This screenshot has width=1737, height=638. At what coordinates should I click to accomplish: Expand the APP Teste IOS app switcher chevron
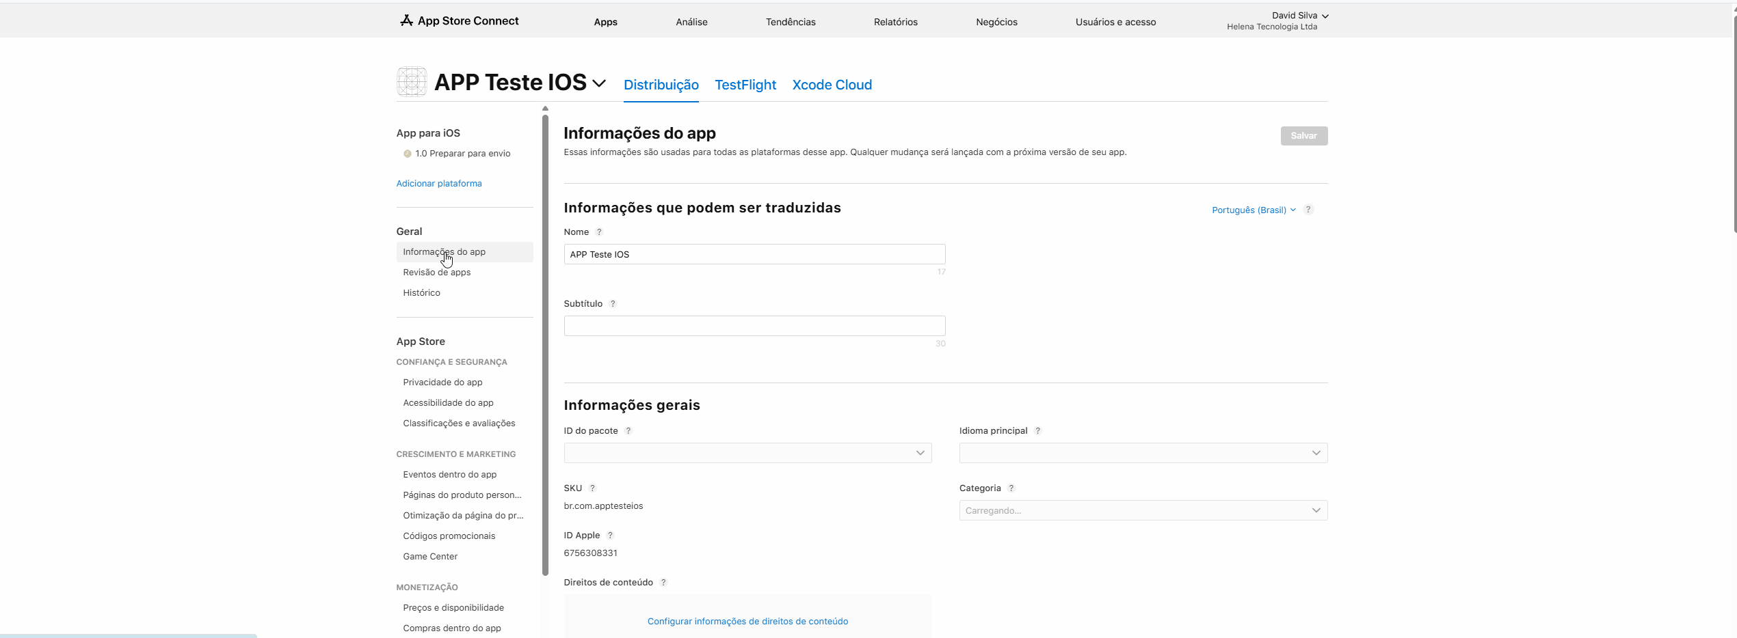pyautogui.click(x=599, y=83)
